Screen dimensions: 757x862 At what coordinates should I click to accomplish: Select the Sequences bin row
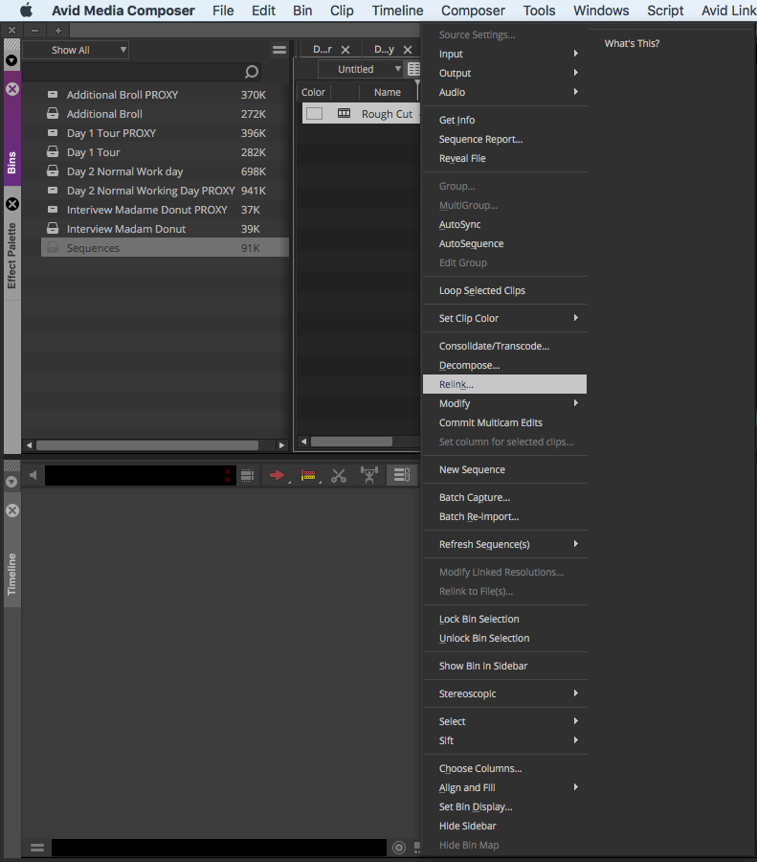[x=165, y=248]
